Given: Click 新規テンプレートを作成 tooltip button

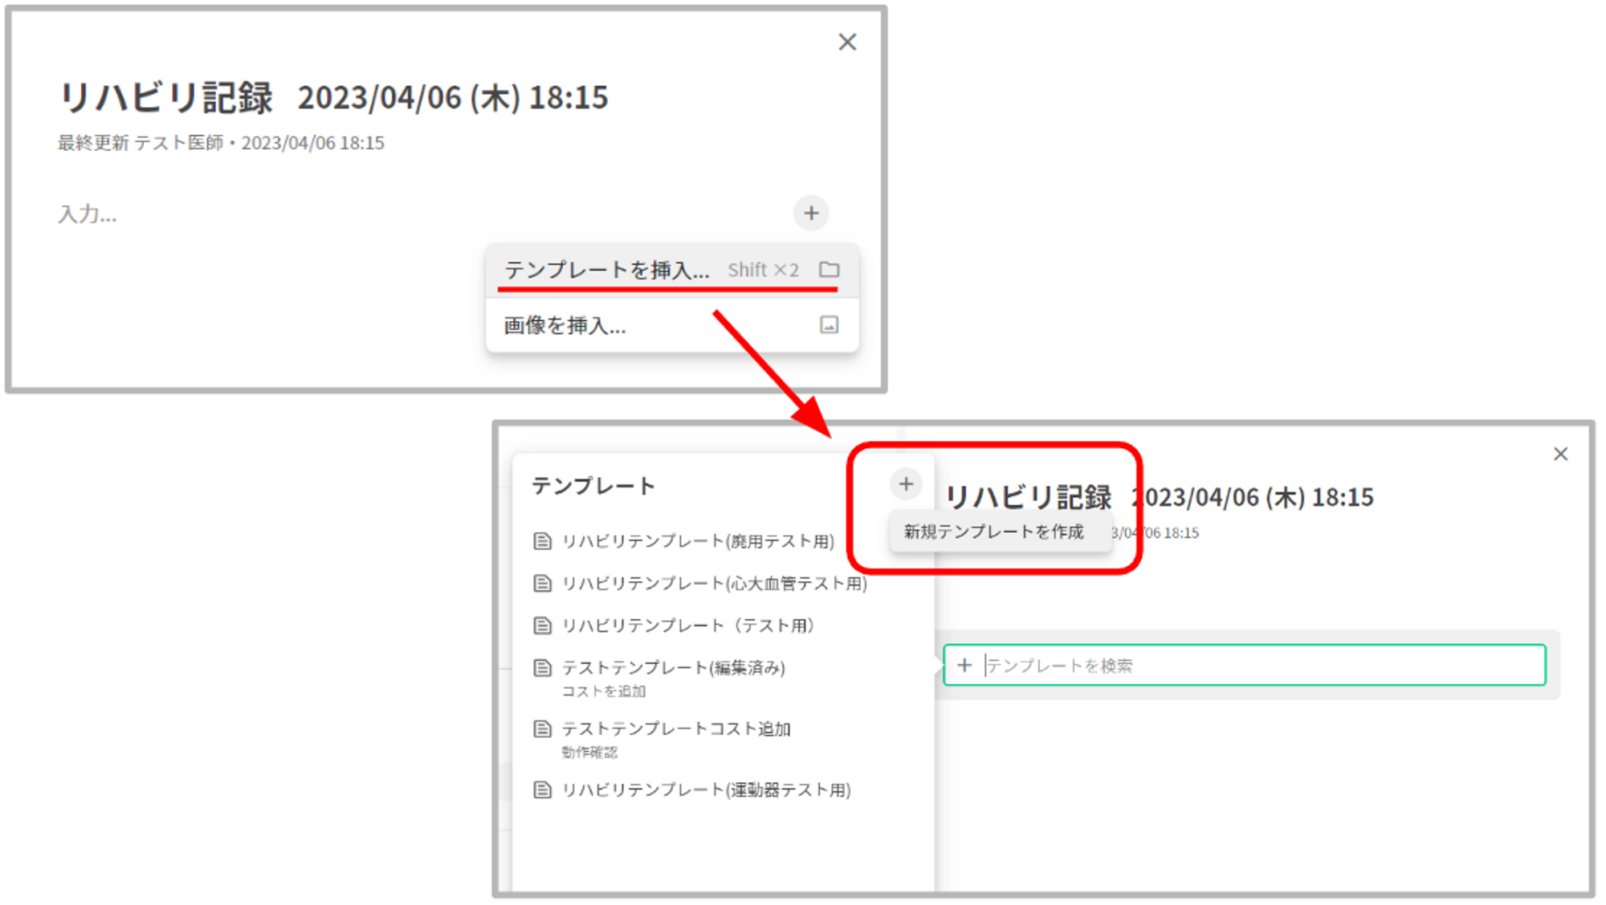Looking at the screenshot, I should click(x=993, y=532).
